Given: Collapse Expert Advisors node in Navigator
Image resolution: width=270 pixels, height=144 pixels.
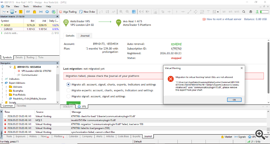Looking at the screenshot, I should [x=2, y=83].
